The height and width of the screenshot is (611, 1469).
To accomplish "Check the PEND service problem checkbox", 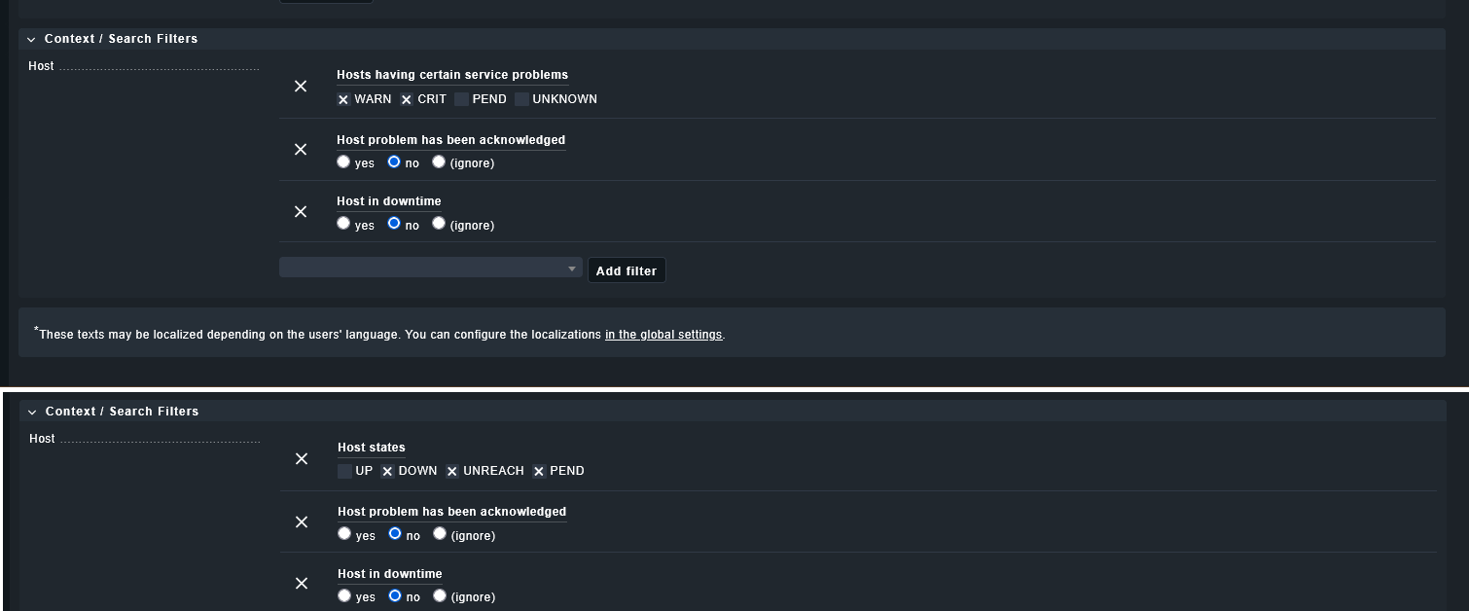I will (462, 99).
